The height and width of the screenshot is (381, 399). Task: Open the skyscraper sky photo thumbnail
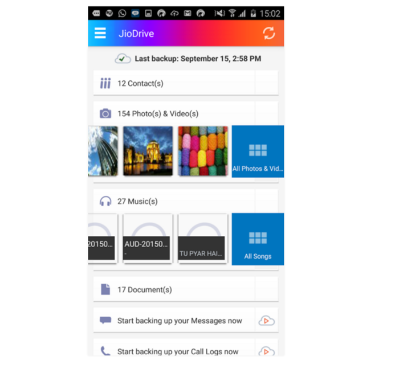[x=103, y=151]
